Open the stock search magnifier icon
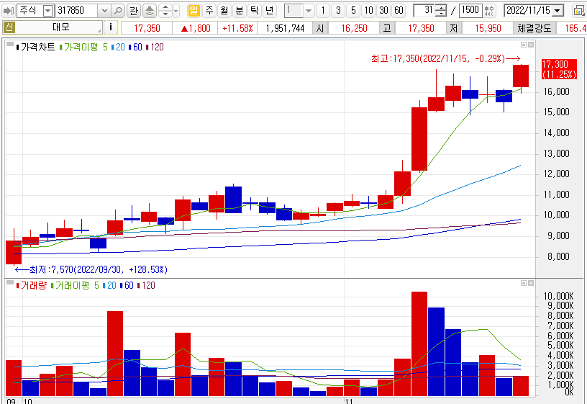The height and width of the screenshot is (404, 587). (118, 11)
